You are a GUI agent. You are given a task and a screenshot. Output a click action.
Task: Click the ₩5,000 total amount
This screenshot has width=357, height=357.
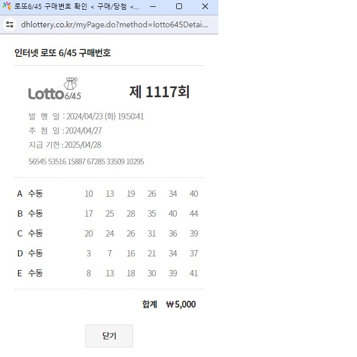pos(181,305)
